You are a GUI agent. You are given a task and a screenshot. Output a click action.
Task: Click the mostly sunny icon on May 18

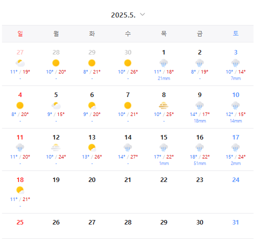pyautogui.click(x=20, y=190)
